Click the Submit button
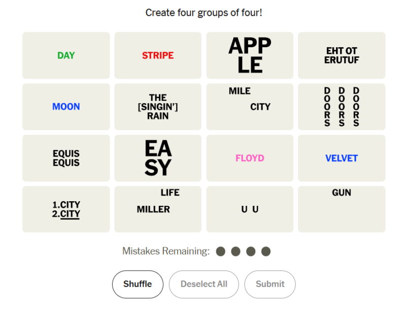Image resolution: width=406 pixels, height=314 pixels. pyautogui.click(x=270, y=284)
